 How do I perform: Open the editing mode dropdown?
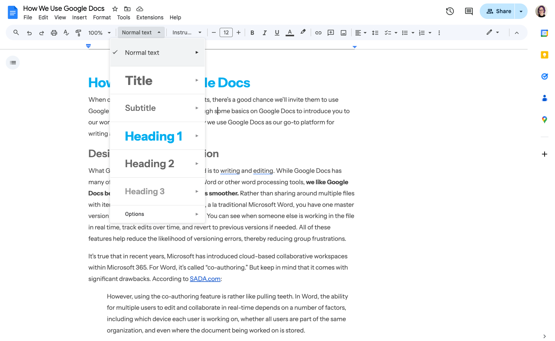pos(493,32)
